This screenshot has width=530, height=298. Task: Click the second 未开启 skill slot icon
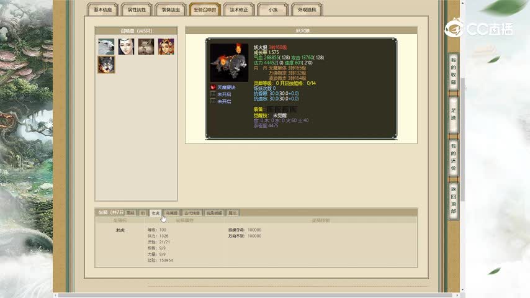click(x=213, y=101)
